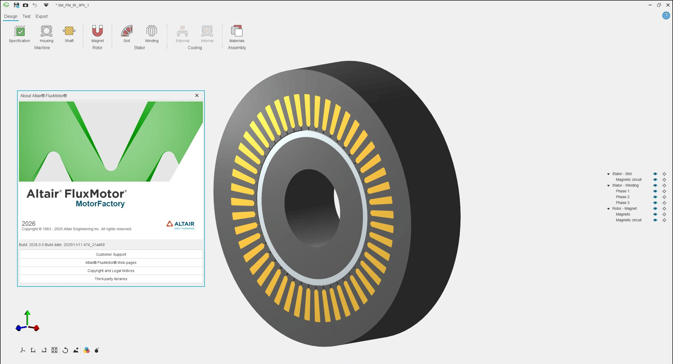This screenshot has height=364, width=673.
Task: Open the External cooling tool
Action: (x=182, y=34)
